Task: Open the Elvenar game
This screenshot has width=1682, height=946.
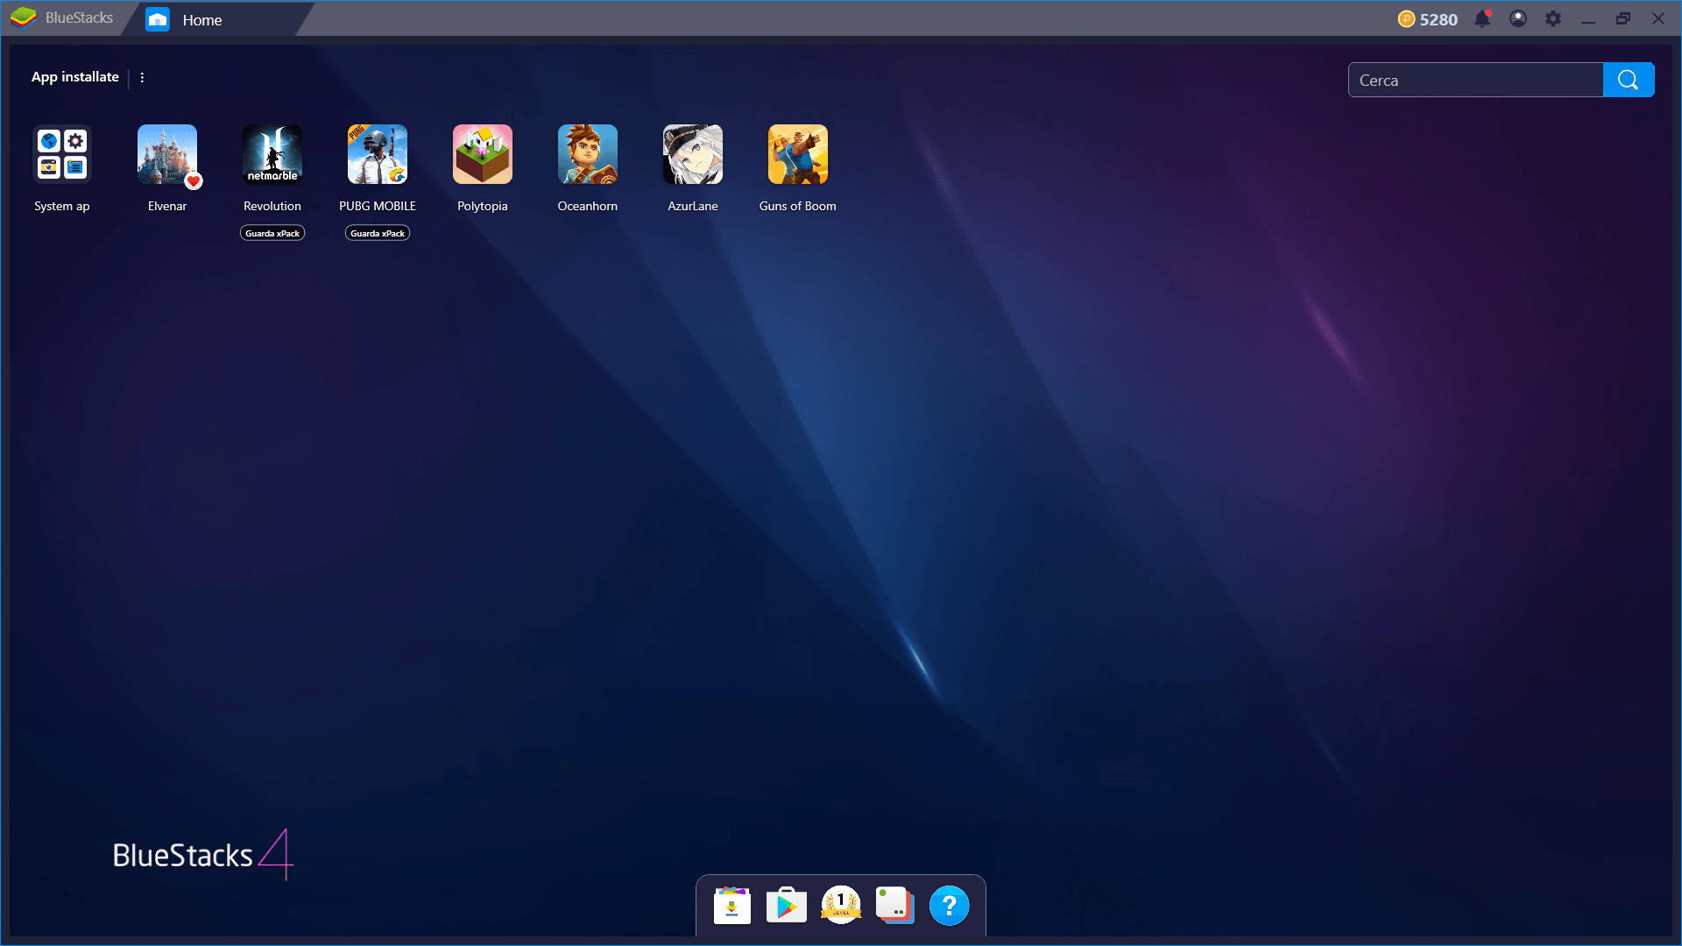Action: [166, 155]
